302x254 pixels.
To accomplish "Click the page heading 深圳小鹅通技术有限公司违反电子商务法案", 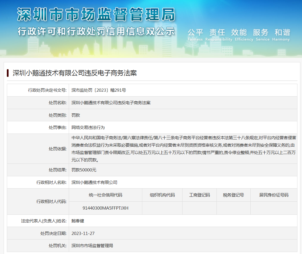I will pos(75,73).
